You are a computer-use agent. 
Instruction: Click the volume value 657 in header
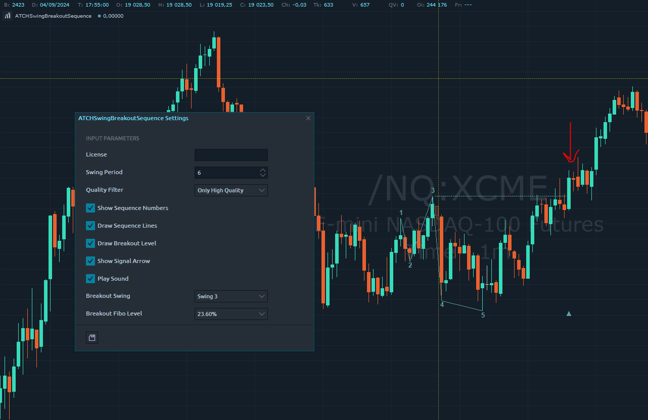tap(365, 5)
